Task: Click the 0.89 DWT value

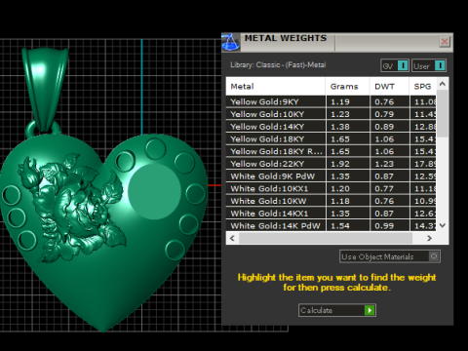Action: tap(384, 127)
